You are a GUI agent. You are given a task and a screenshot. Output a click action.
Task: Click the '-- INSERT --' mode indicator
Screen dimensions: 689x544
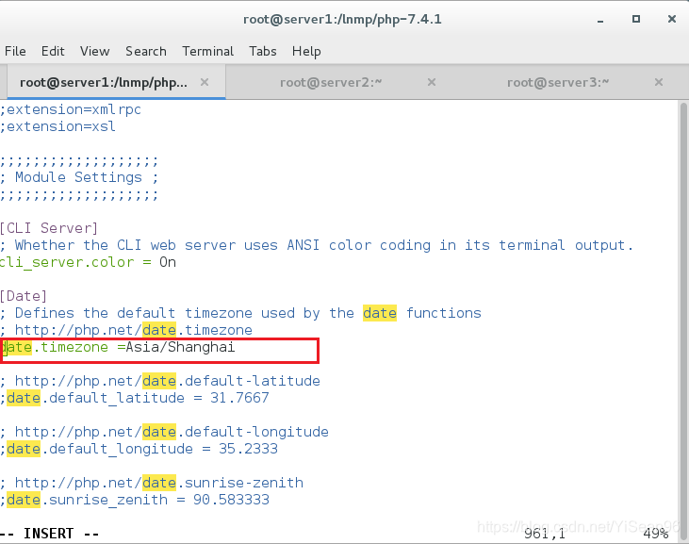[x=49, y=534]
